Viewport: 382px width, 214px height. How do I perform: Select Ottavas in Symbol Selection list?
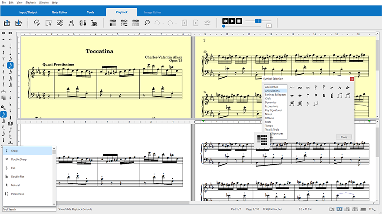(x=269, y=118)
